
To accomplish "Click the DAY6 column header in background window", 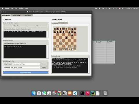I will (x=98, y=42).
